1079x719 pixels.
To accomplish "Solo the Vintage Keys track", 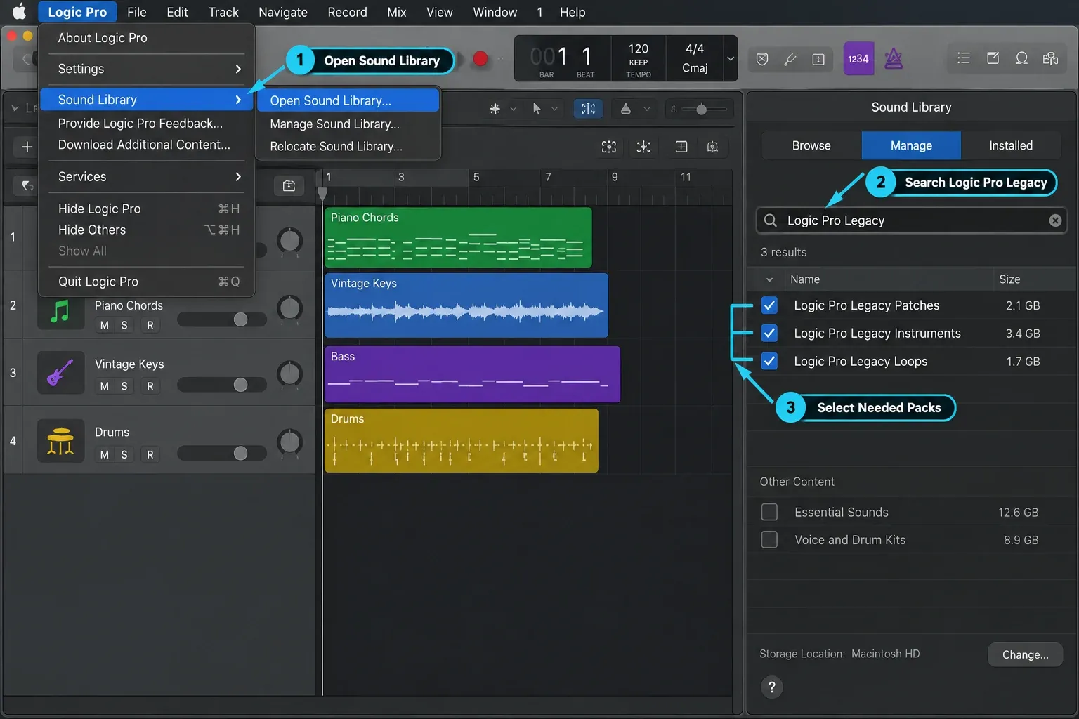I will click(124, 386).
